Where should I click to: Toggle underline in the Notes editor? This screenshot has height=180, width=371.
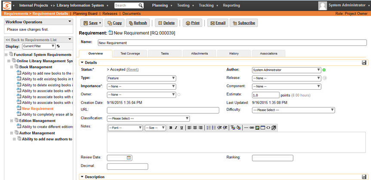(x=181, y=128)
